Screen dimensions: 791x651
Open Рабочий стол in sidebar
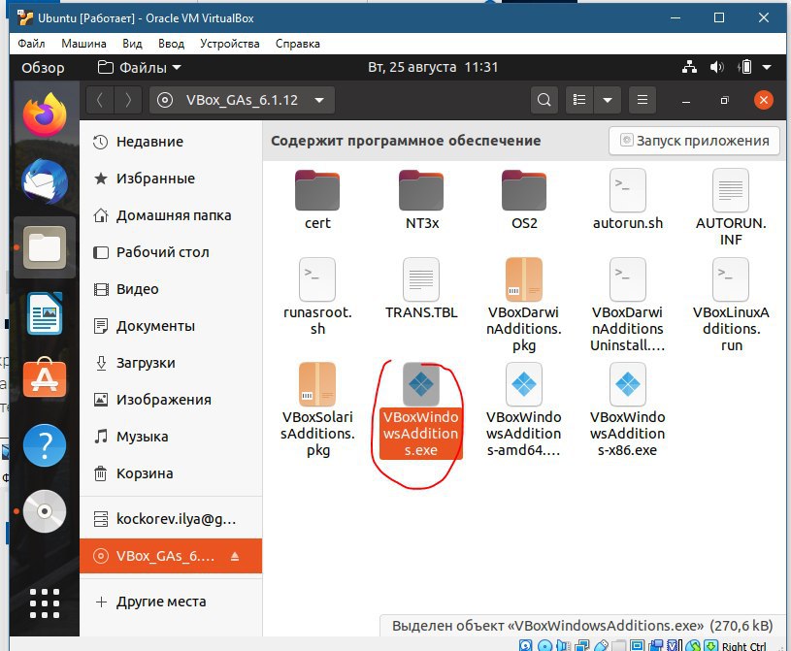coord(171,252)
